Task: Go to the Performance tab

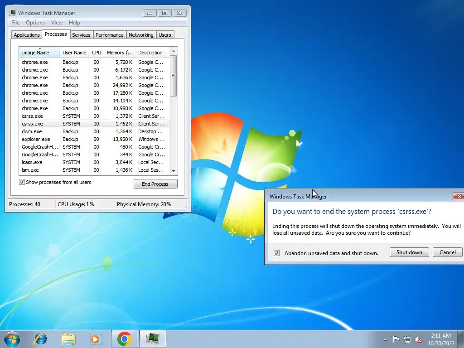Action: point(109,34)
